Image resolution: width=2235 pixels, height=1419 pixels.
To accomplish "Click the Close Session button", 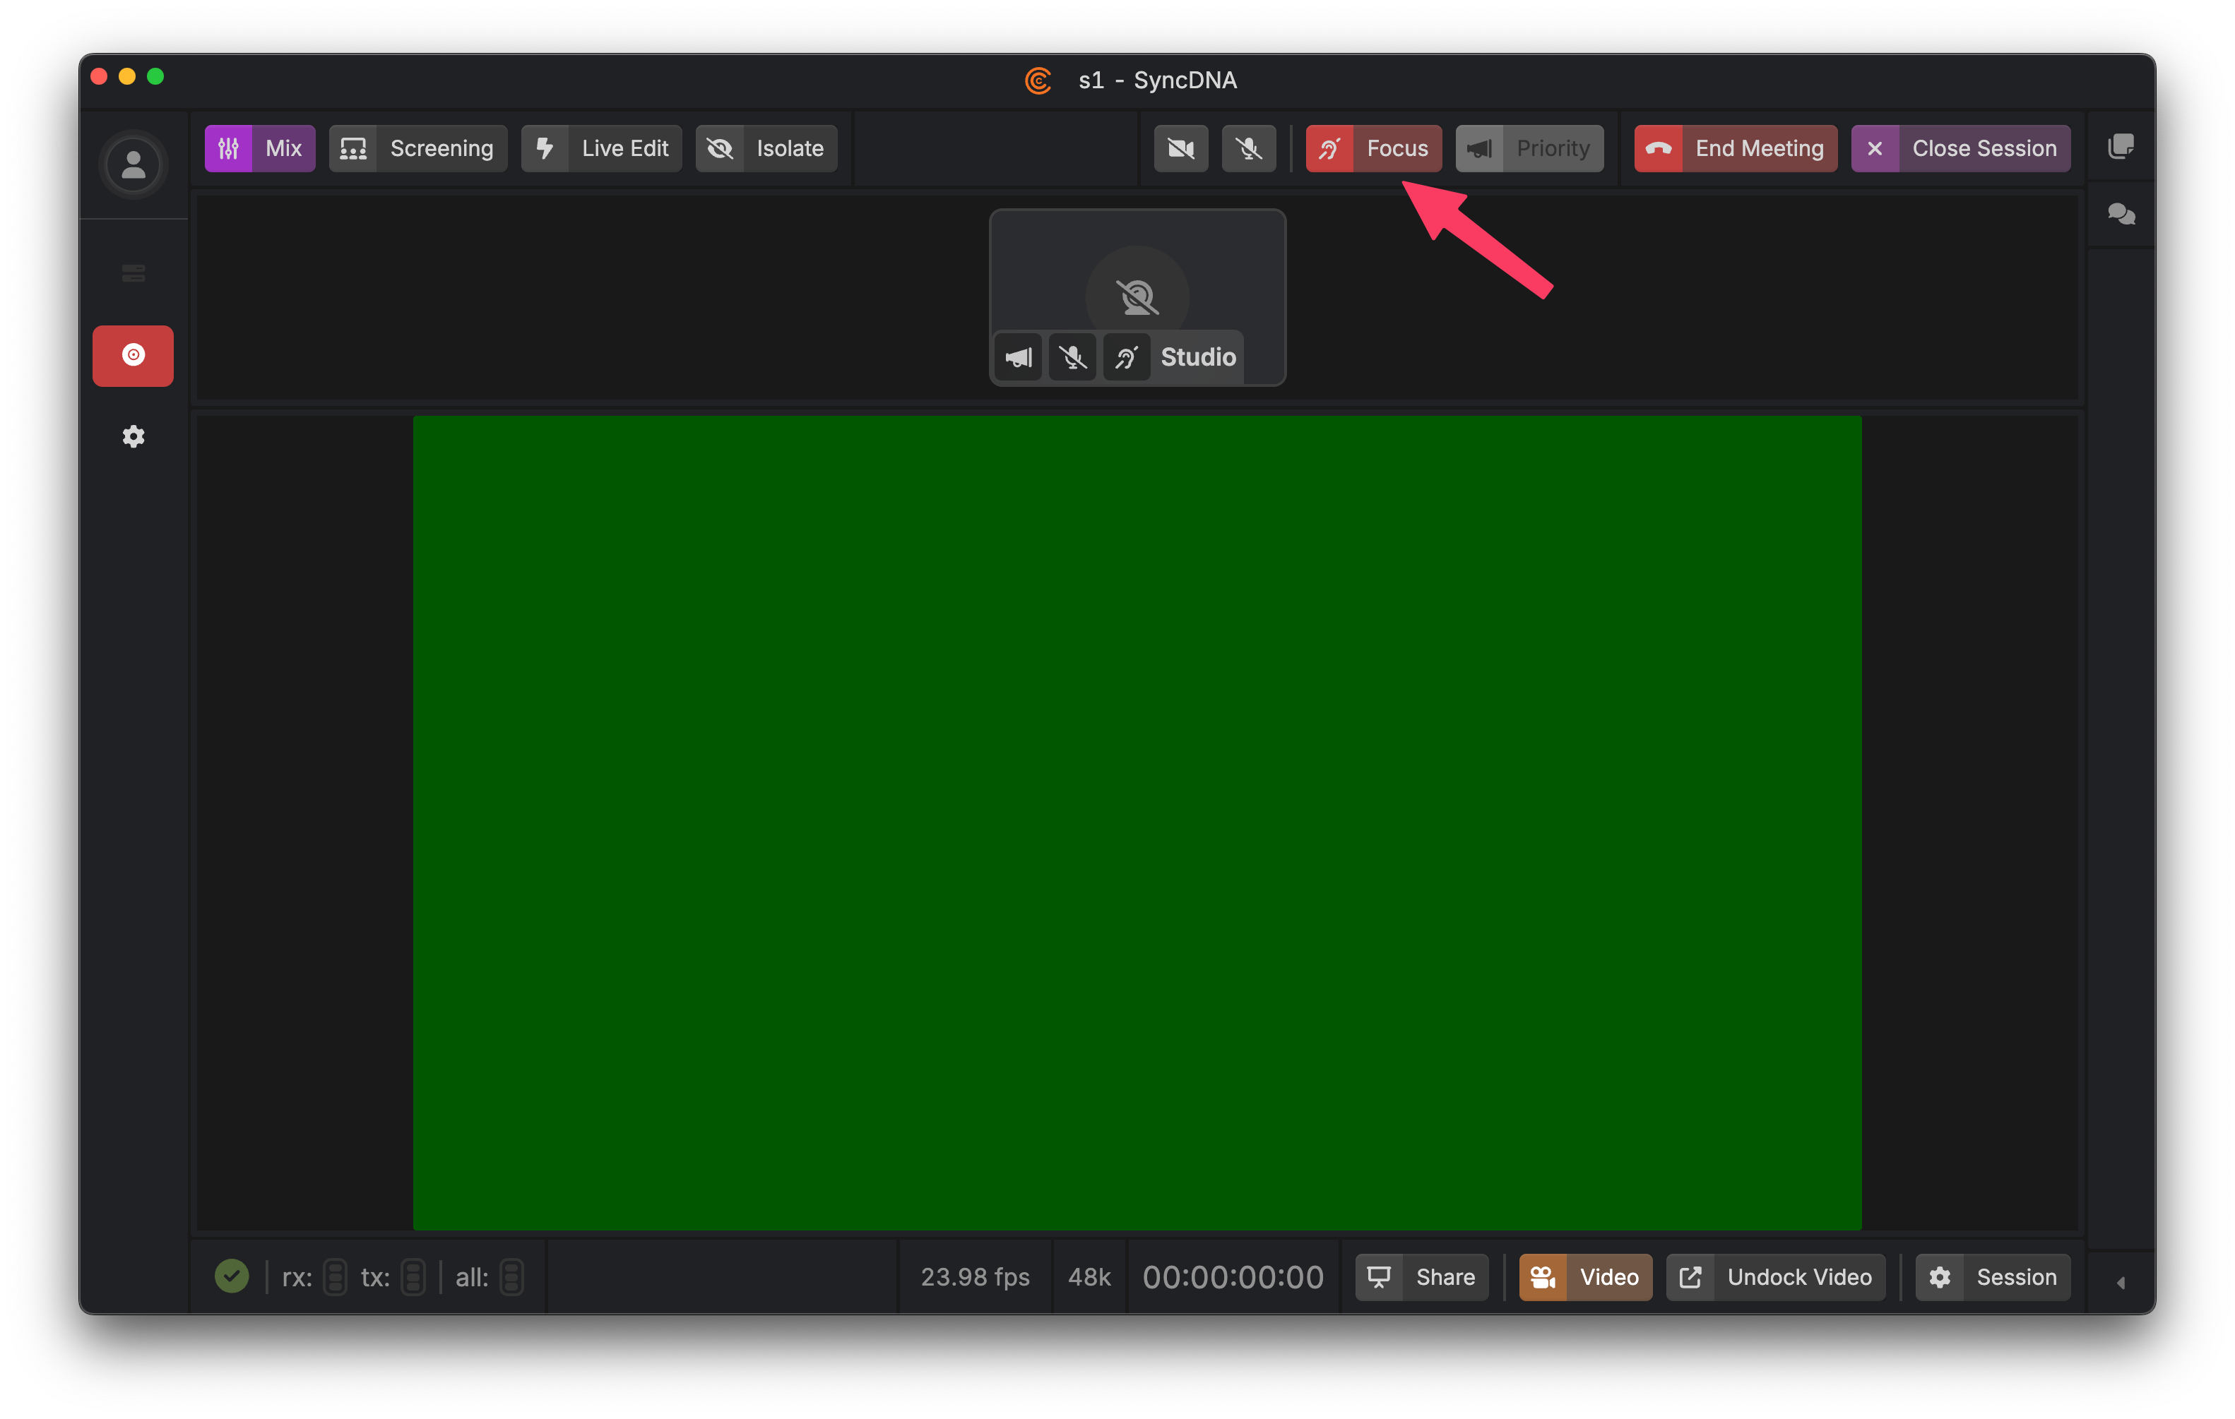I will click(x=1960, y=148).
